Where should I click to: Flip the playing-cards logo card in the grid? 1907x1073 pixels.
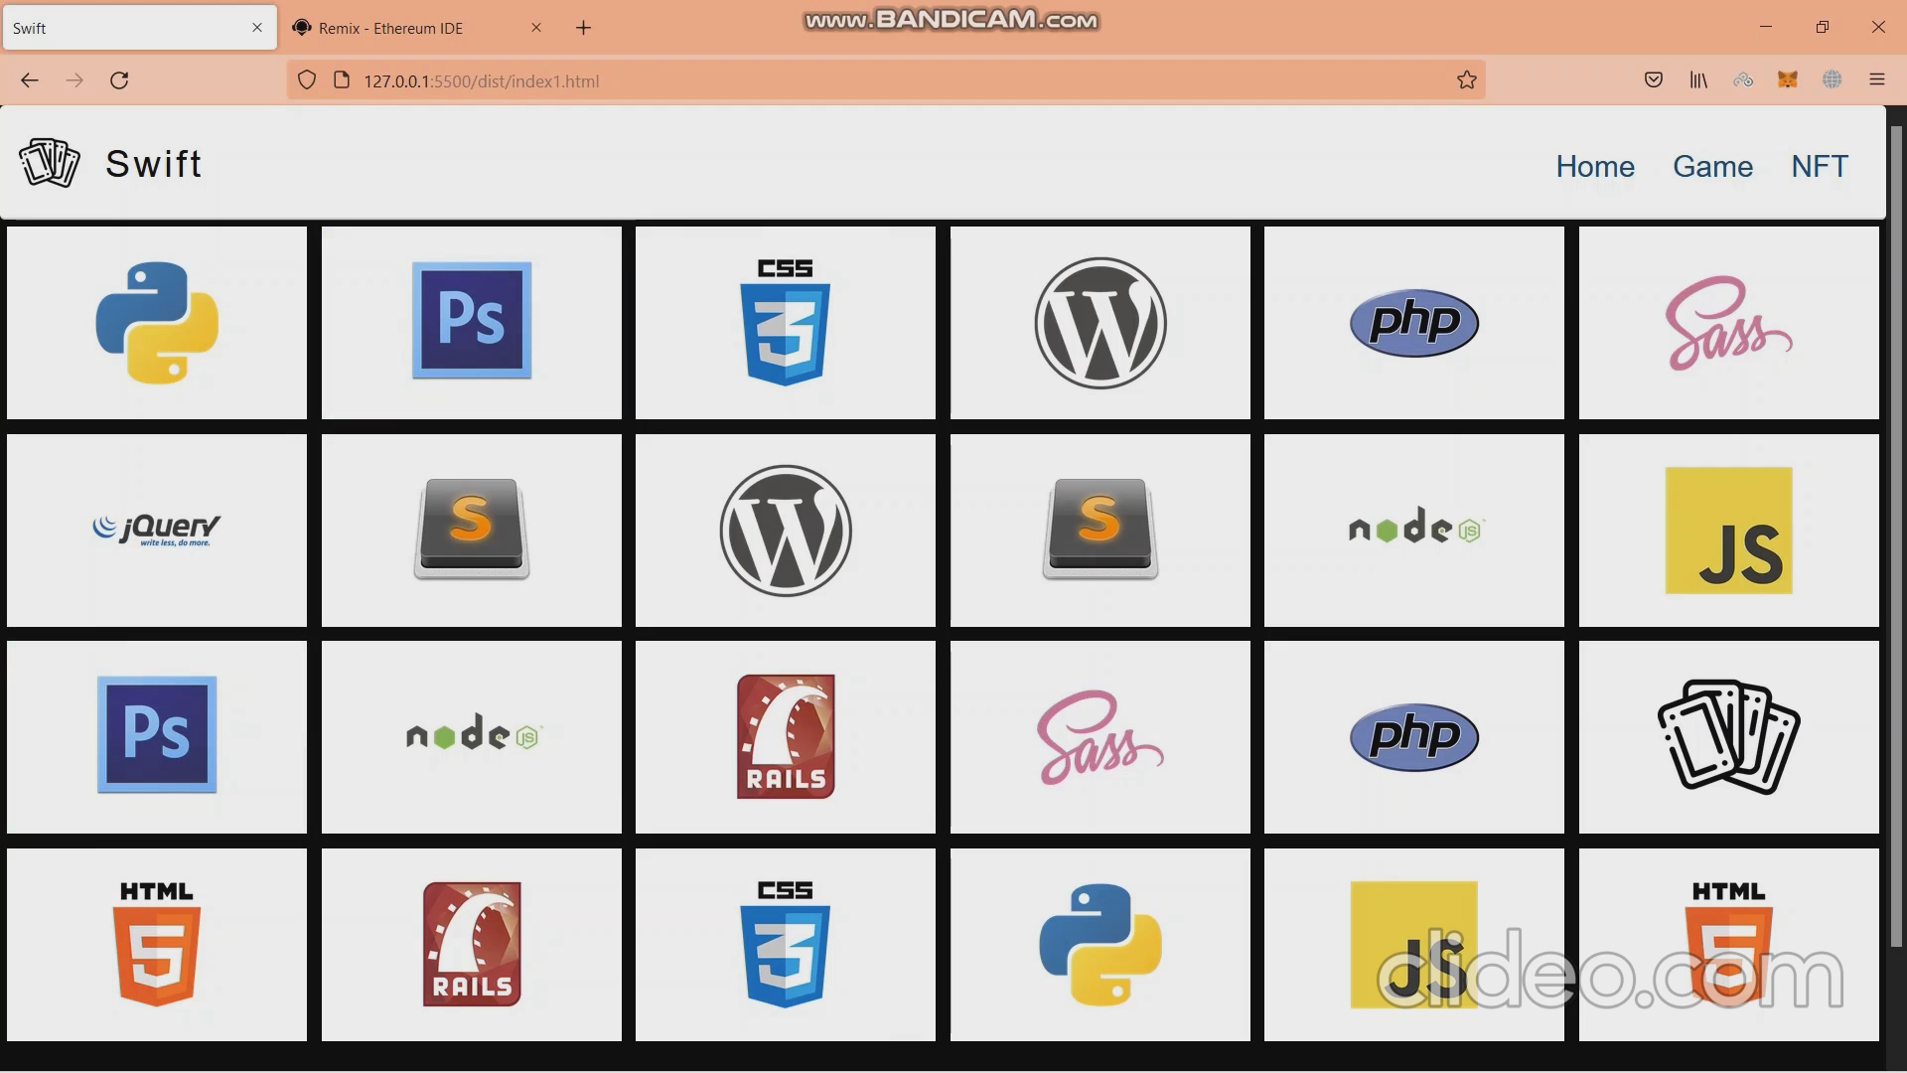1729,737
